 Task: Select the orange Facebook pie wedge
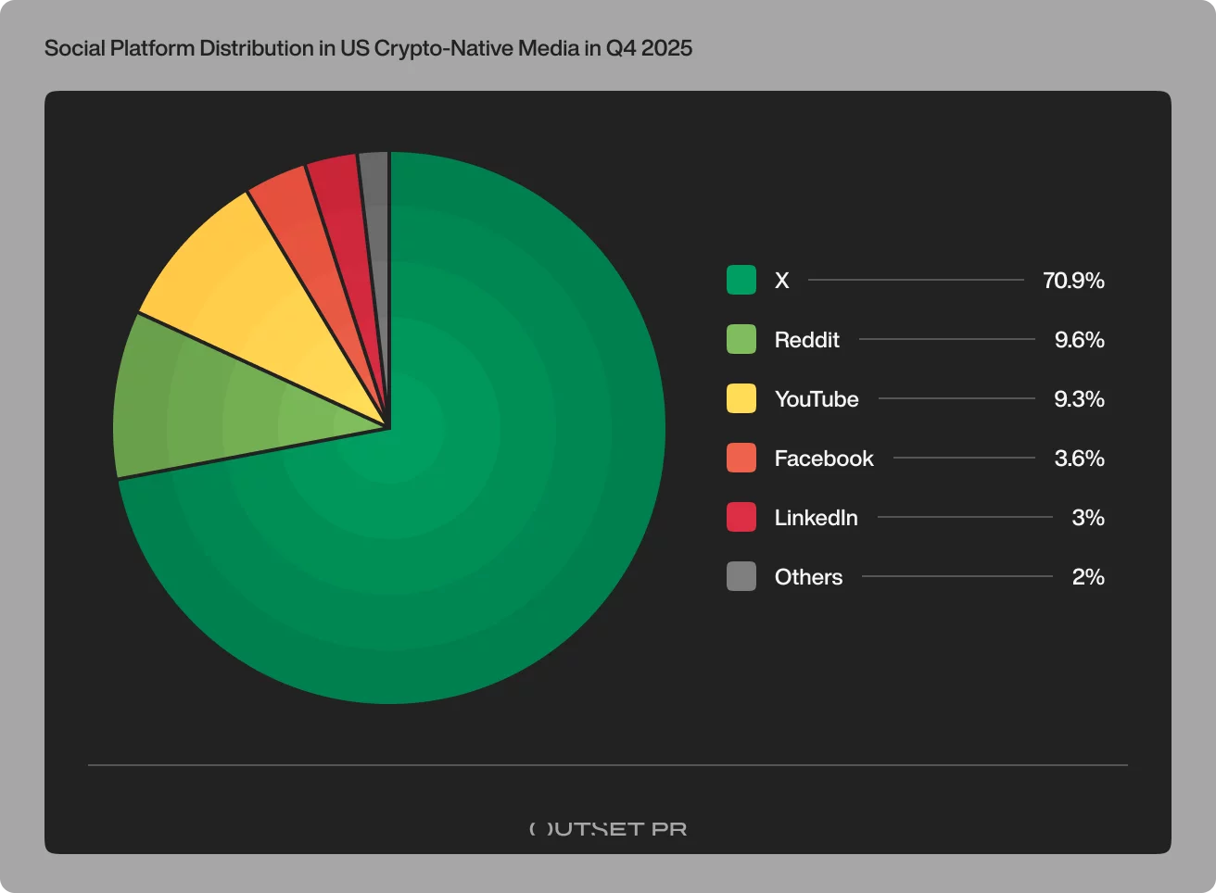tap(301, 213)
